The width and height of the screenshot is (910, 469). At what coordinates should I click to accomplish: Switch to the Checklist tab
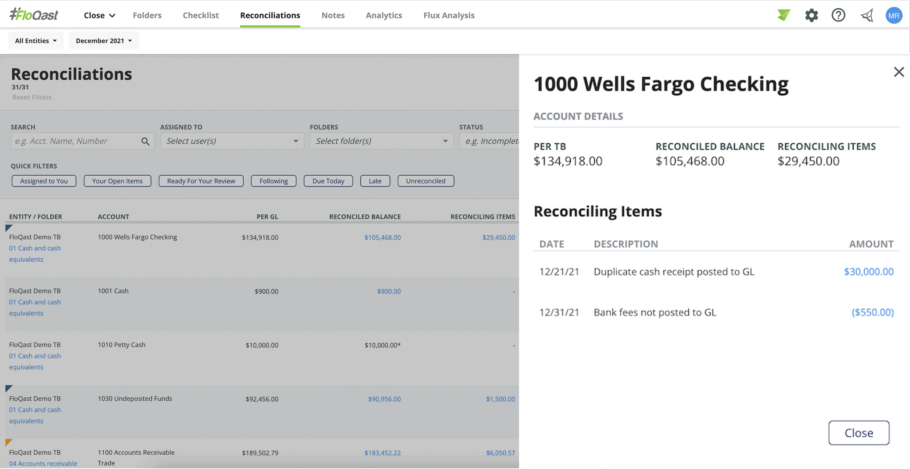[201, 15]
